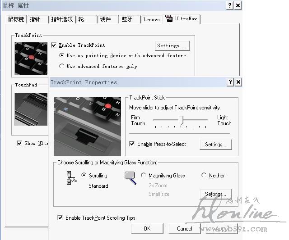
Task: Click OK in TrackPoint Properties
Action: 147,229
